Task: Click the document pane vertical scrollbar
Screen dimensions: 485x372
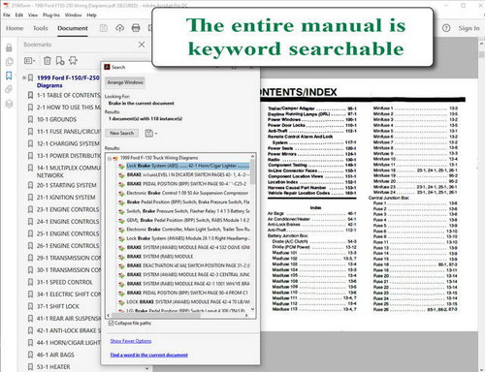Action: [x=481, y=54]
